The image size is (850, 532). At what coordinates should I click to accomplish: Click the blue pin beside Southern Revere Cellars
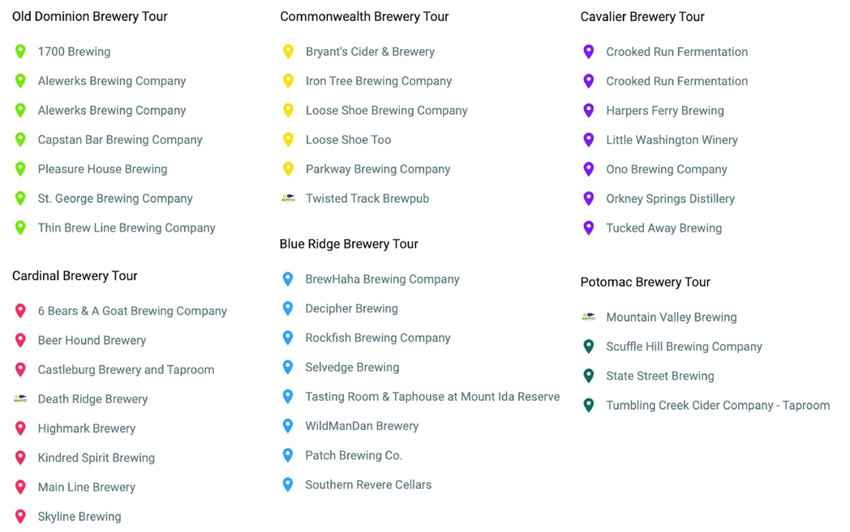288,484
